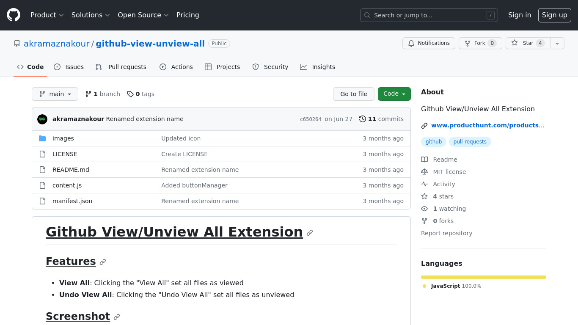Open the Projects tab
The width and height of the screenshot is (578, 325).
pyautogui.click(x=222, y=67)
